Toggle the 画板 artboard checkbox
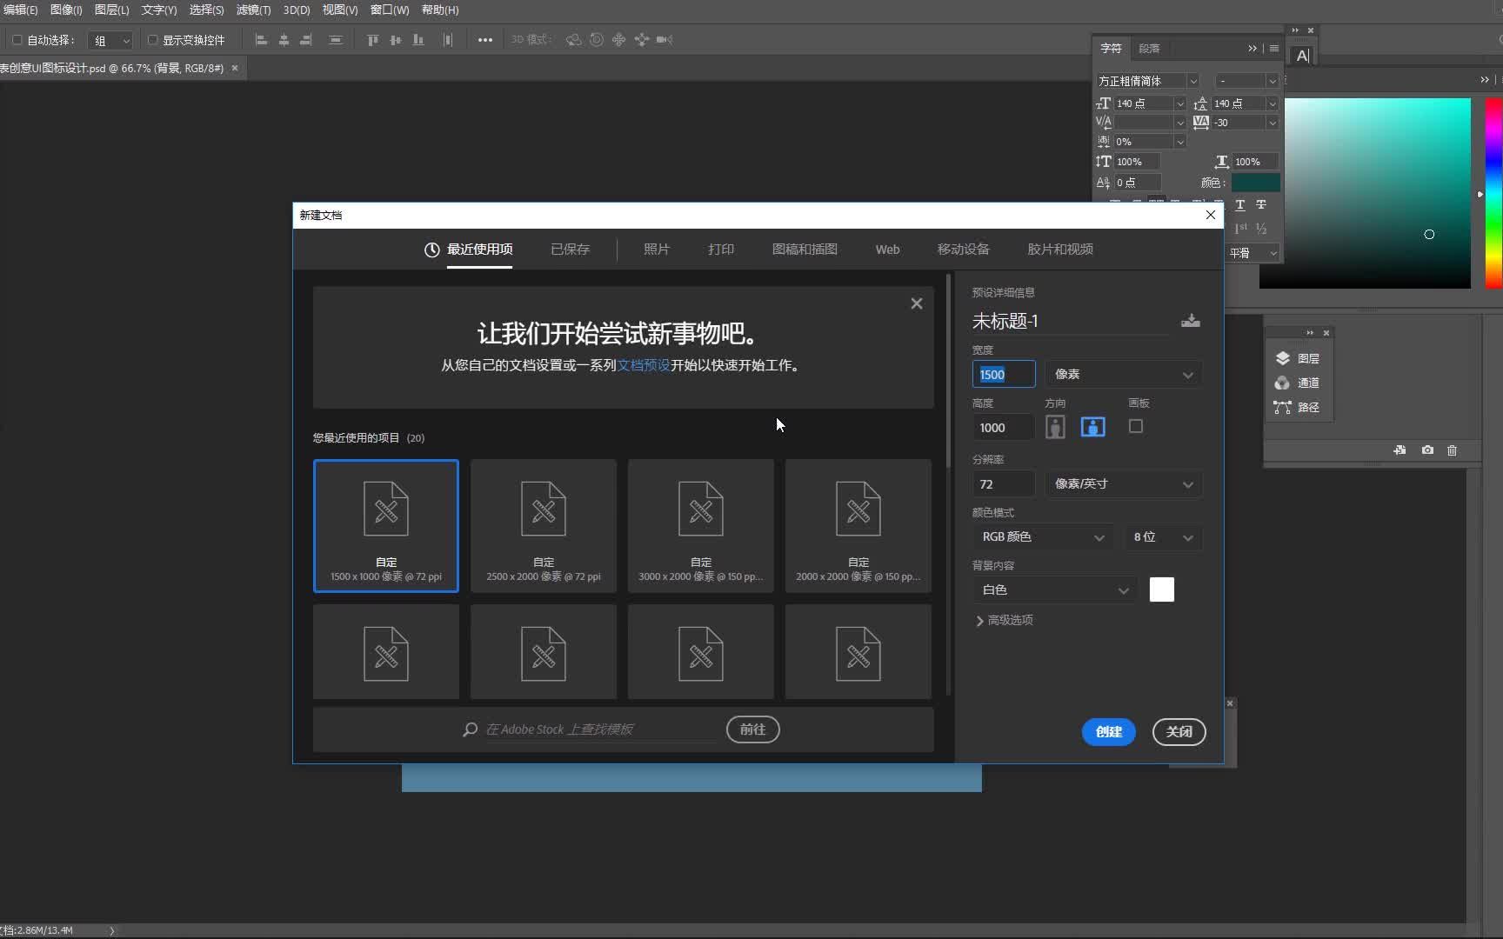The width and height of the screenshot is (1503, 939). [1136, 426]
